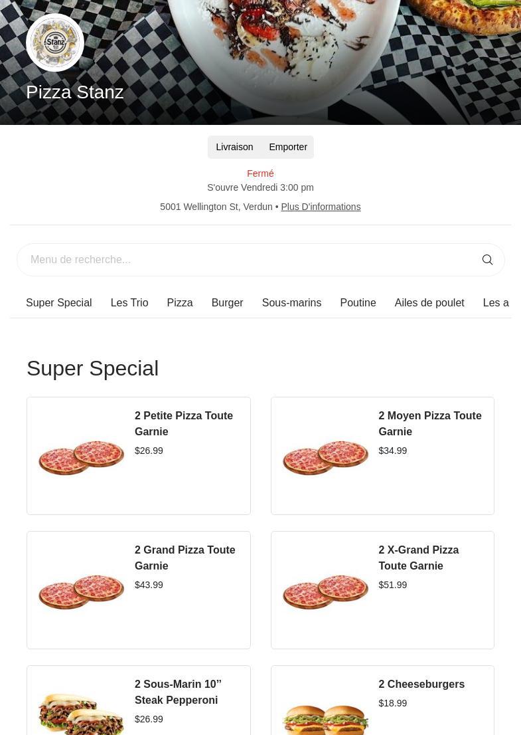Viewport: 521px width, 735px height.
Task: Jump to the Les Trio category
Action: click(x=129, y=302)
